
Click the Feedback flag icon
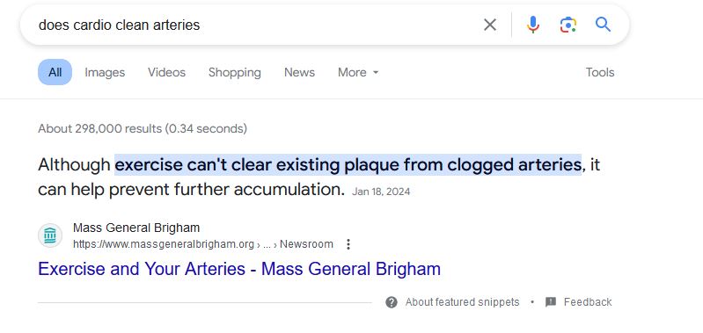click(551, 302)
